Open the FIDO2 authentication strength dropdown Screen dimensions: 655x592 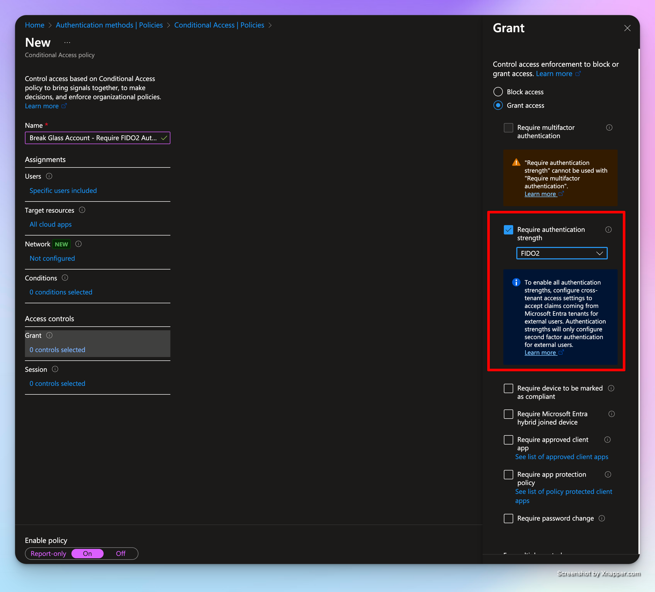tap(562, 253)
